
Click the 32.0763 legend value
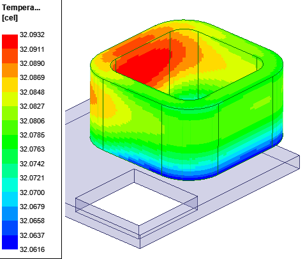[32, 149]
